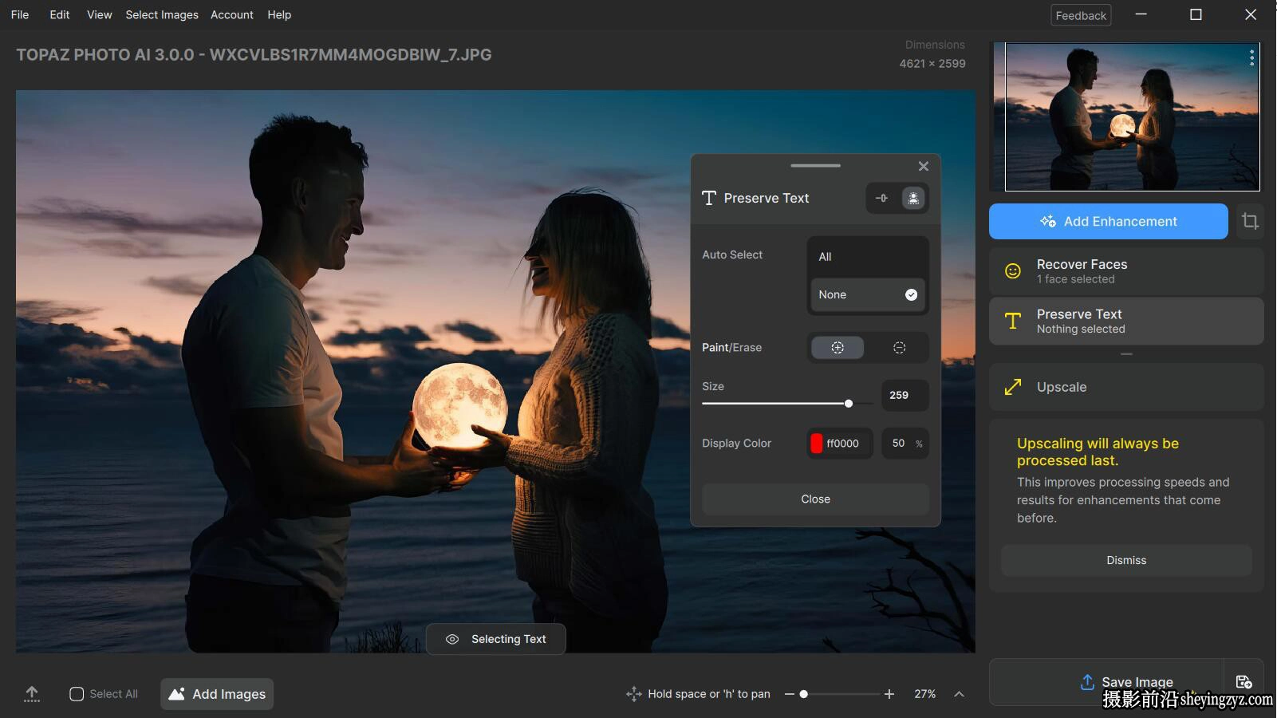Click the pan tool icon
Screen dimensions: 1277x718
tap(633, 694)
